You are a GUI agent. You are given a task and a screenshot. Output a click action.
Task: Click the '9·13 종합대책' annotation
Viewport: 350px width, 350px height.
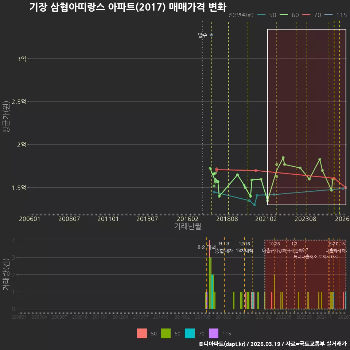click(x=224, y=247)
